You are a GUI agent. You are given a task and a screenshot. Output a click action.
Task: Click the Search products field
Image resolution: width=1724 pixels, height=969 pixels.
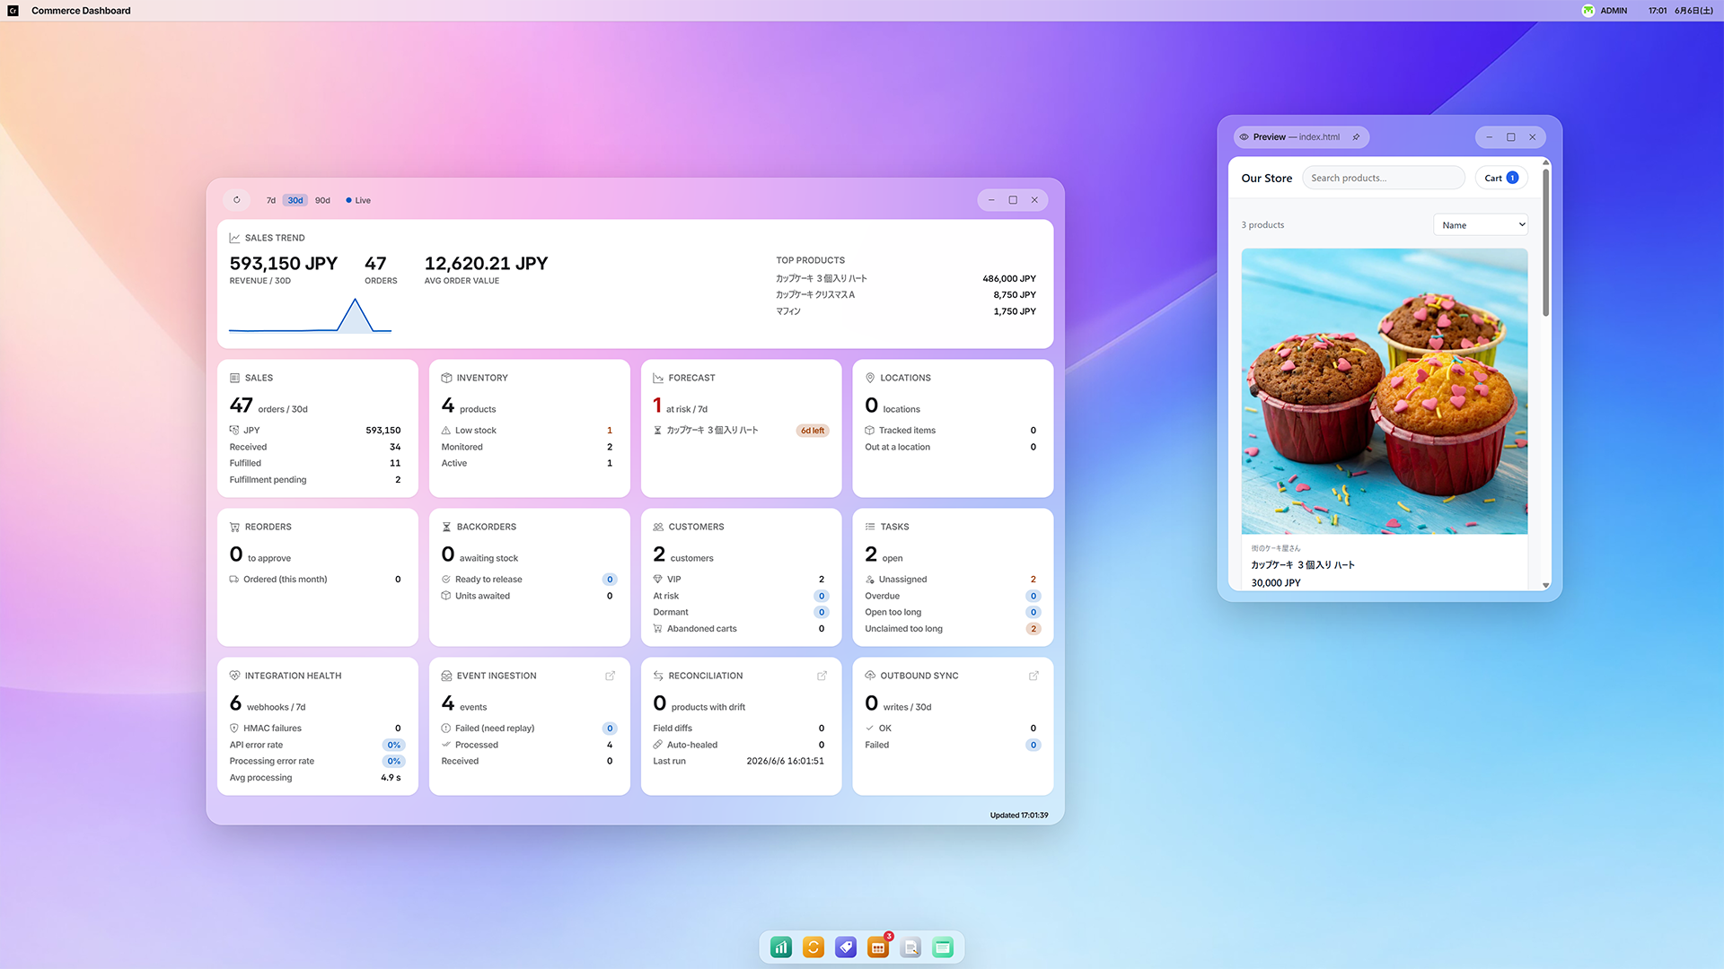pyautogui.click(x=1384, y=178)
